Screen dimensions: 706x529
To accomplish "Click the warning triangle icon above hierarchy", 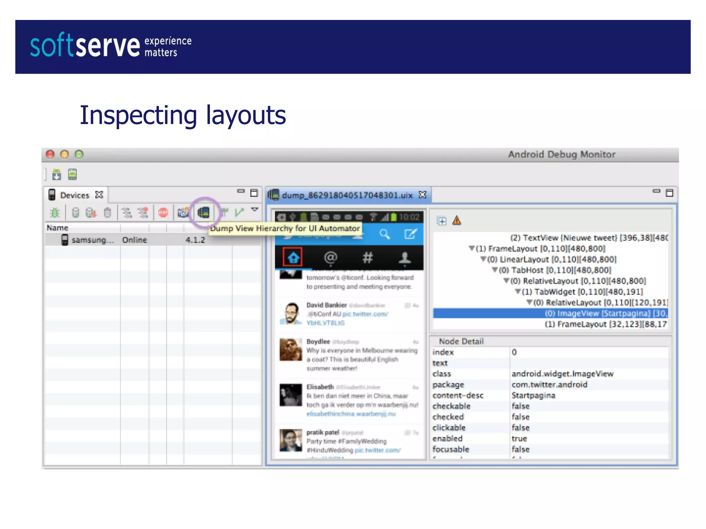I will pos(457,220).
